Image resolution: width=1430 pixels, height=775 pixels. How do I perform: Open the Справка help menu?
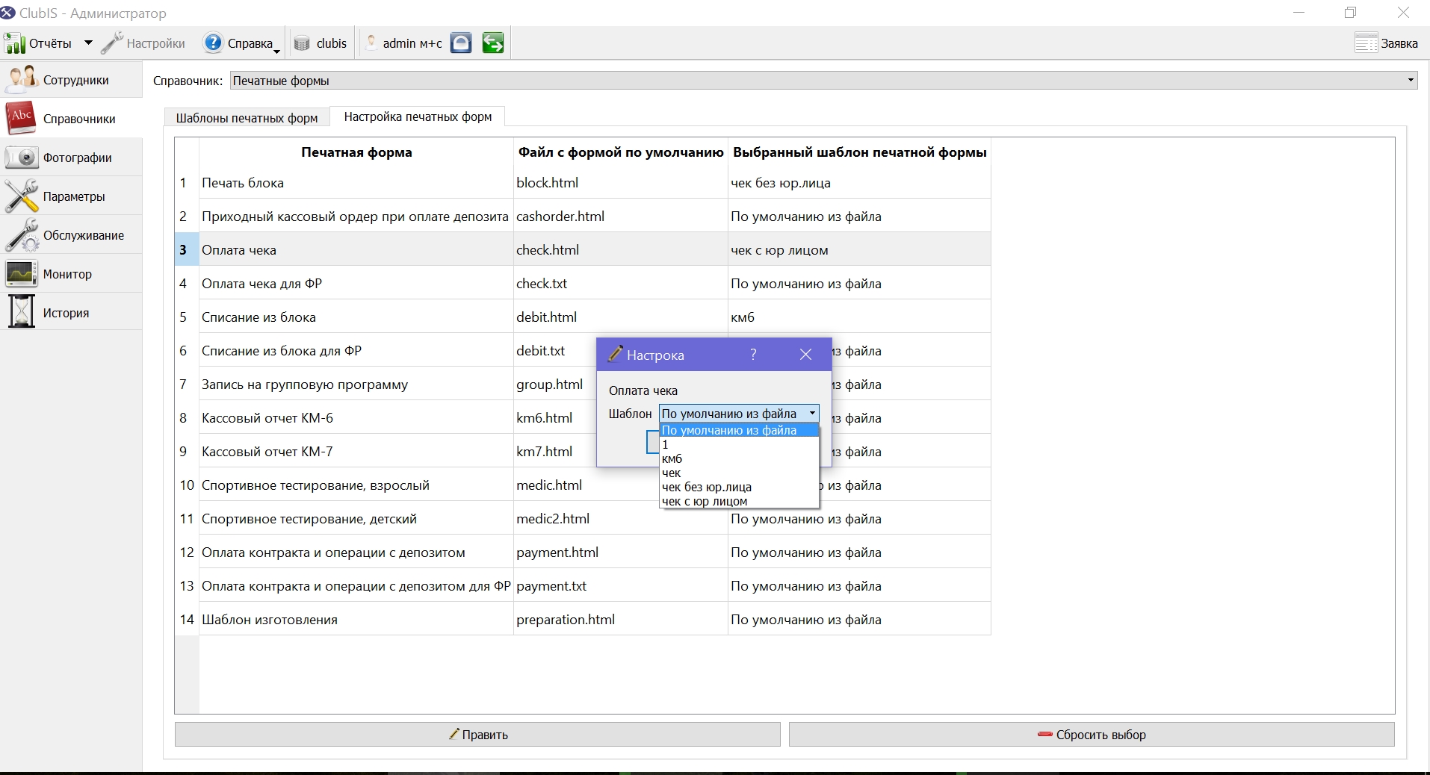point(241,43)
